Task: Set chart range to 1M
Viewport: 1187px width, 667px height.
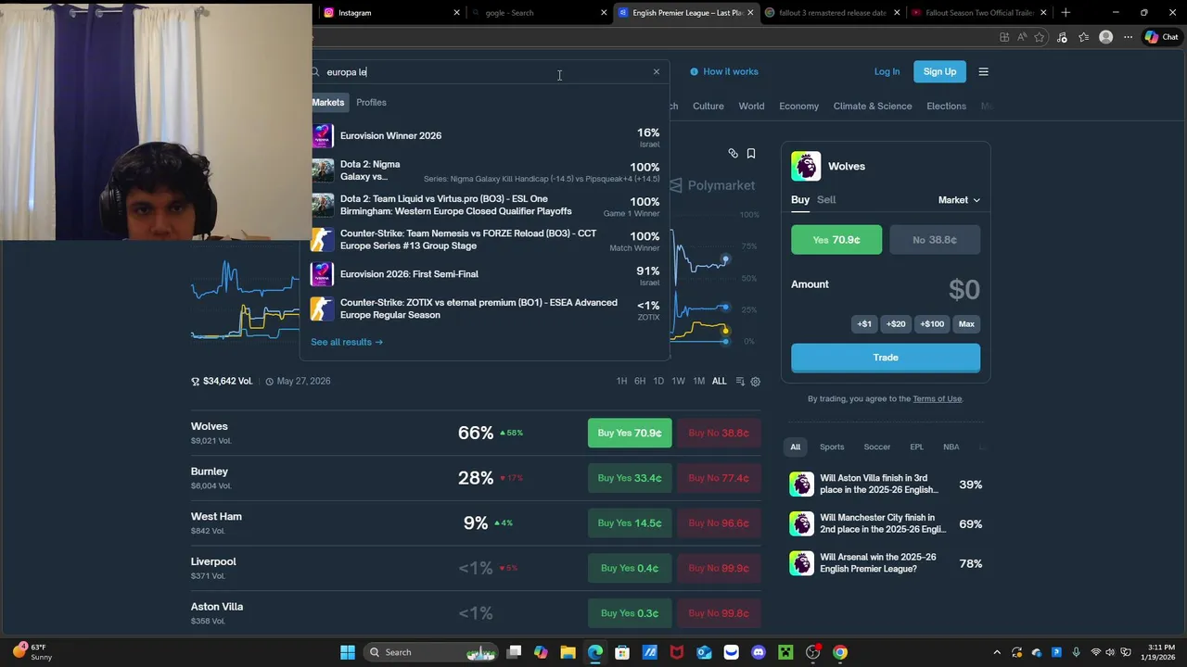Action: click(x=698, y=382)
